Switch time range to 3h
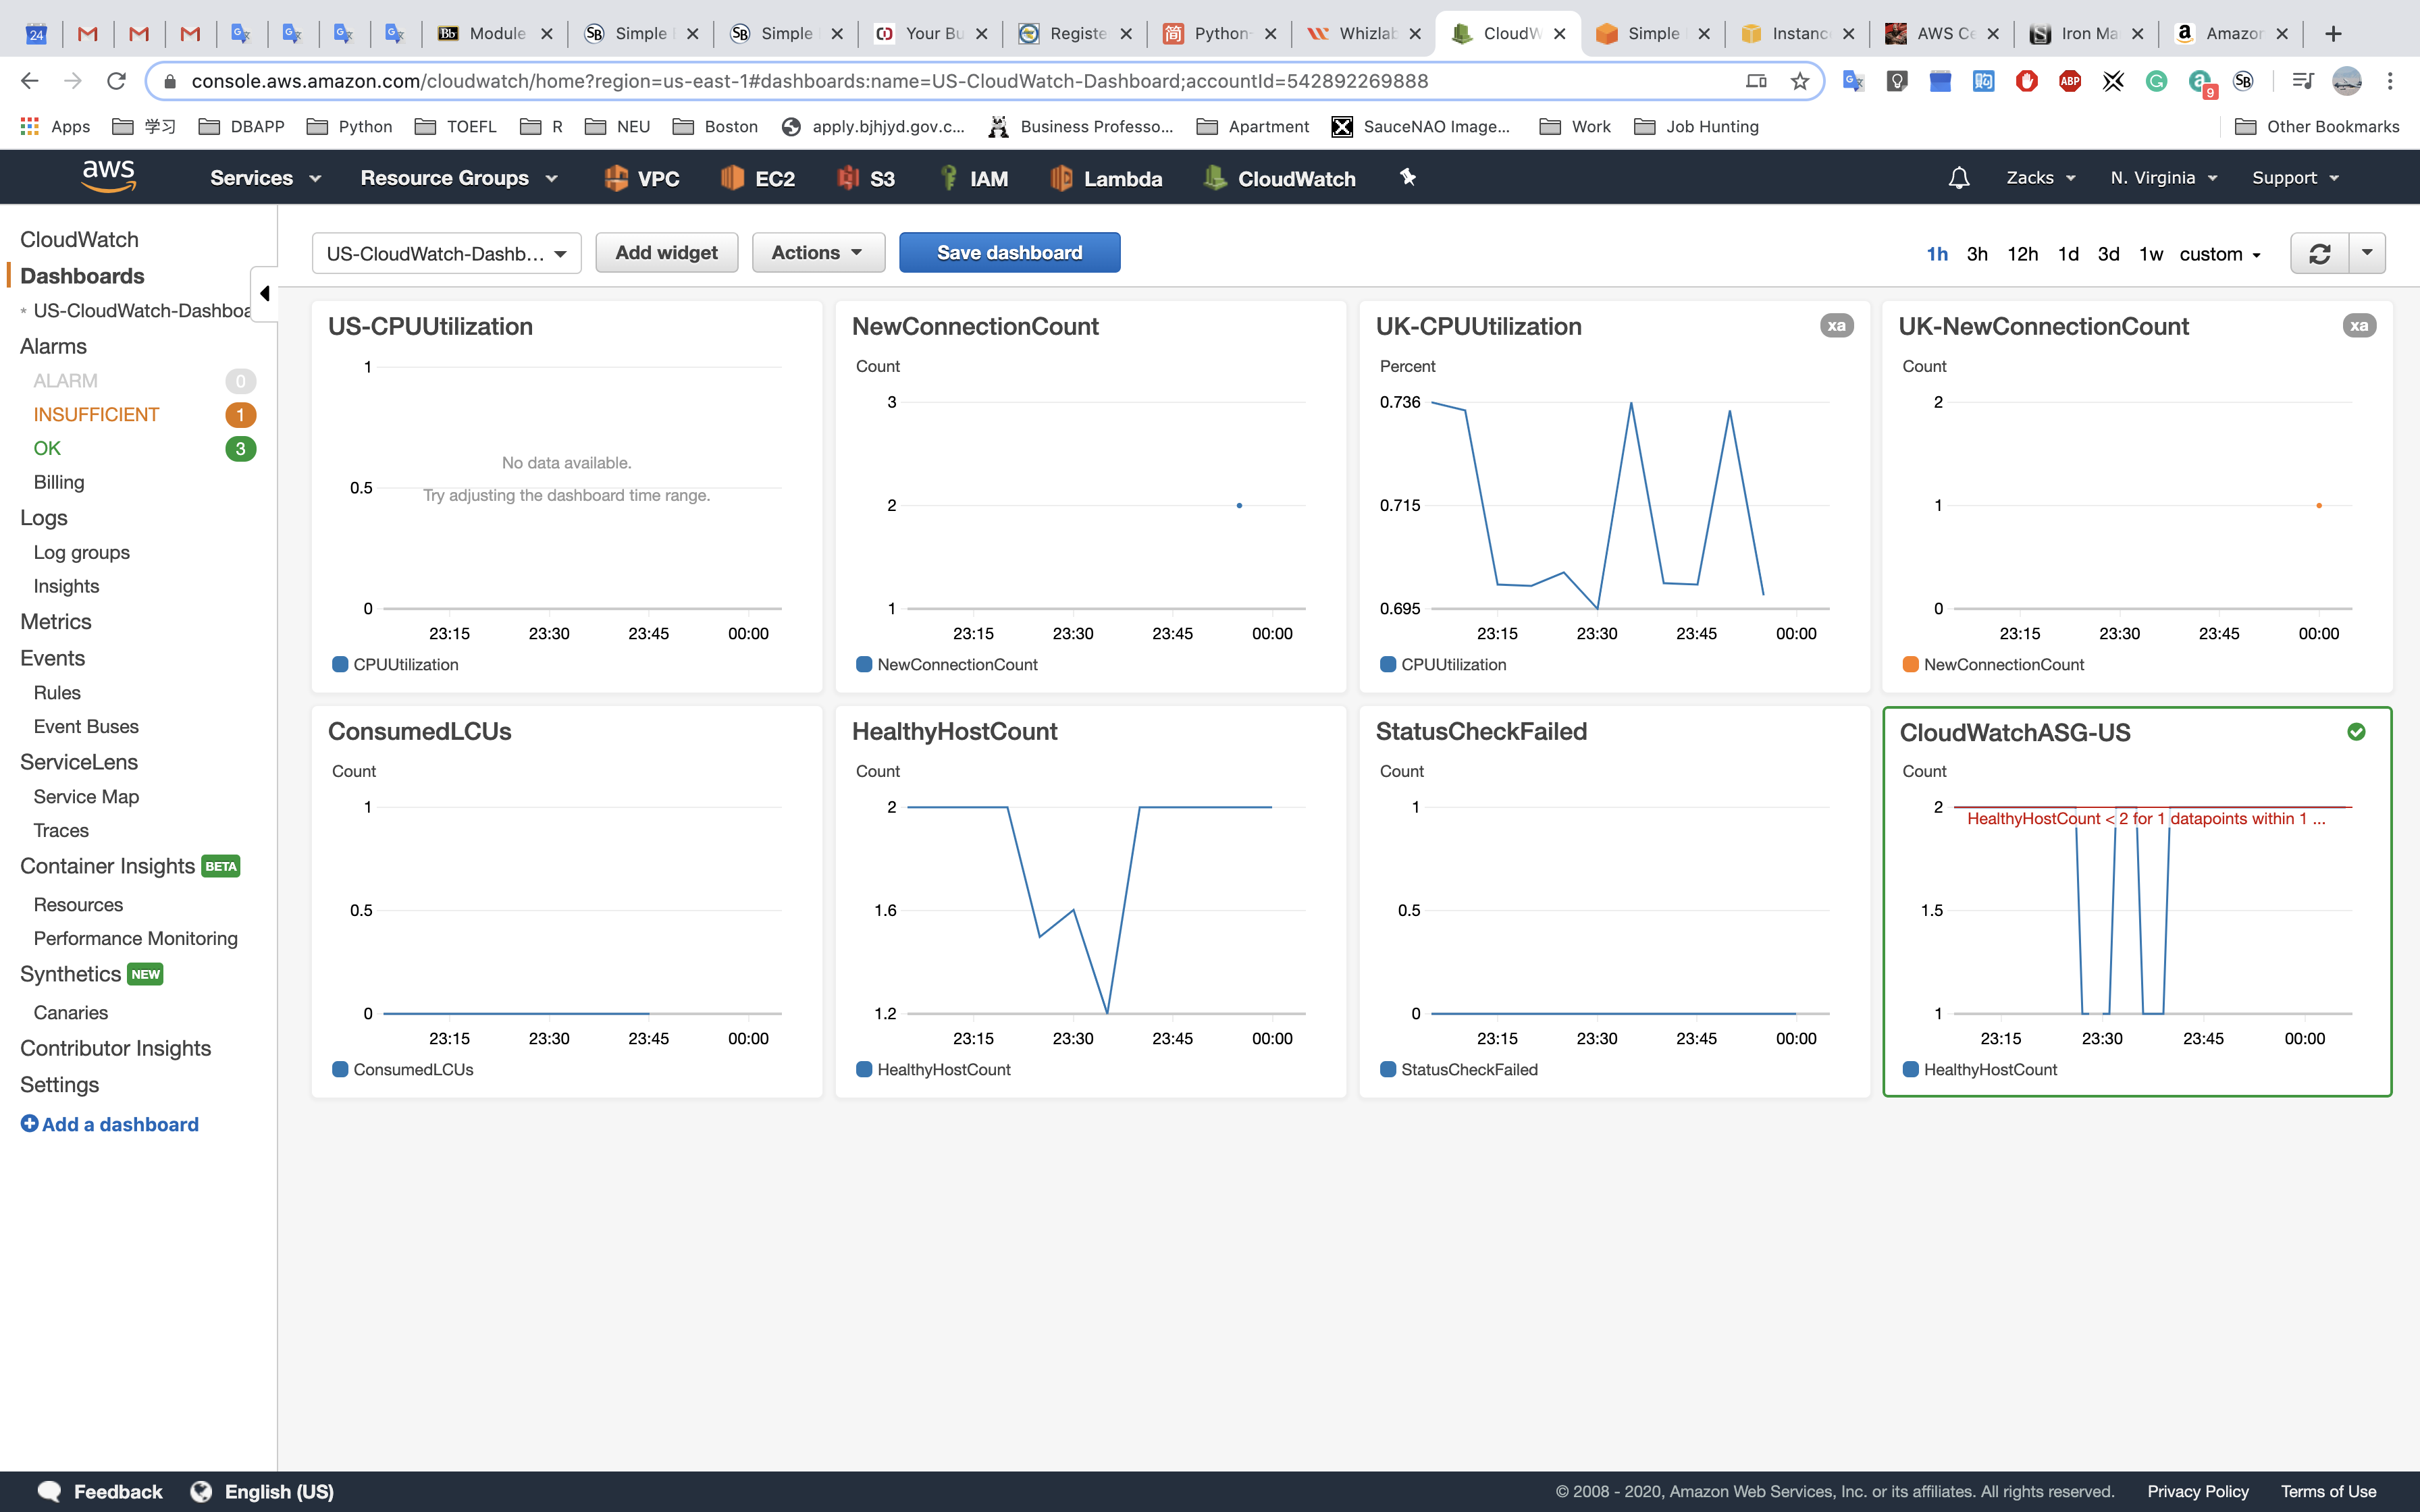 tap(1977, 254)
